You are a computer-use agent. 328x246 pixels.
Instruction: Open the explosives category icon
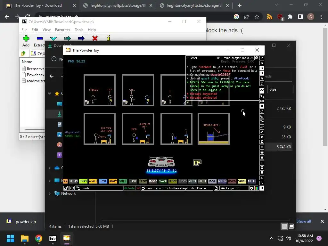pos(262,127)
